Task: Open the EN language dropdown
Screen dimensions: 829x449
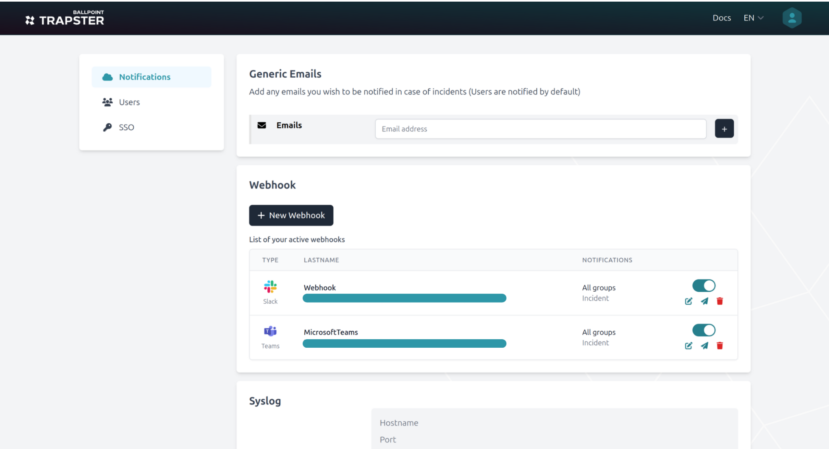Action: (x=752, y=18)
